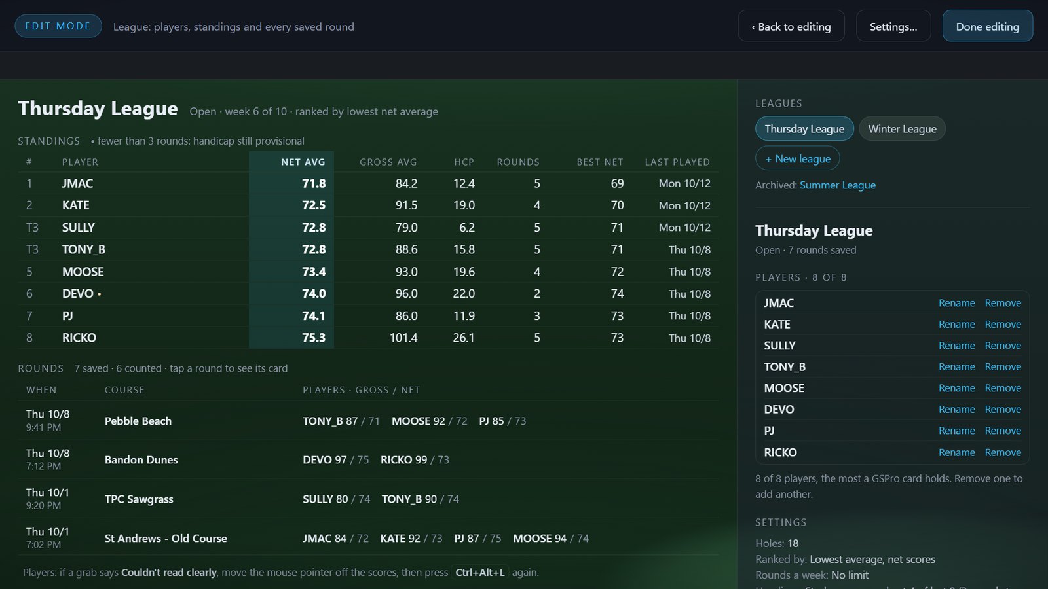Switch to the Winter League pill
The image size is (1048, 589).
pyautogui.click(x=903, y=129)
